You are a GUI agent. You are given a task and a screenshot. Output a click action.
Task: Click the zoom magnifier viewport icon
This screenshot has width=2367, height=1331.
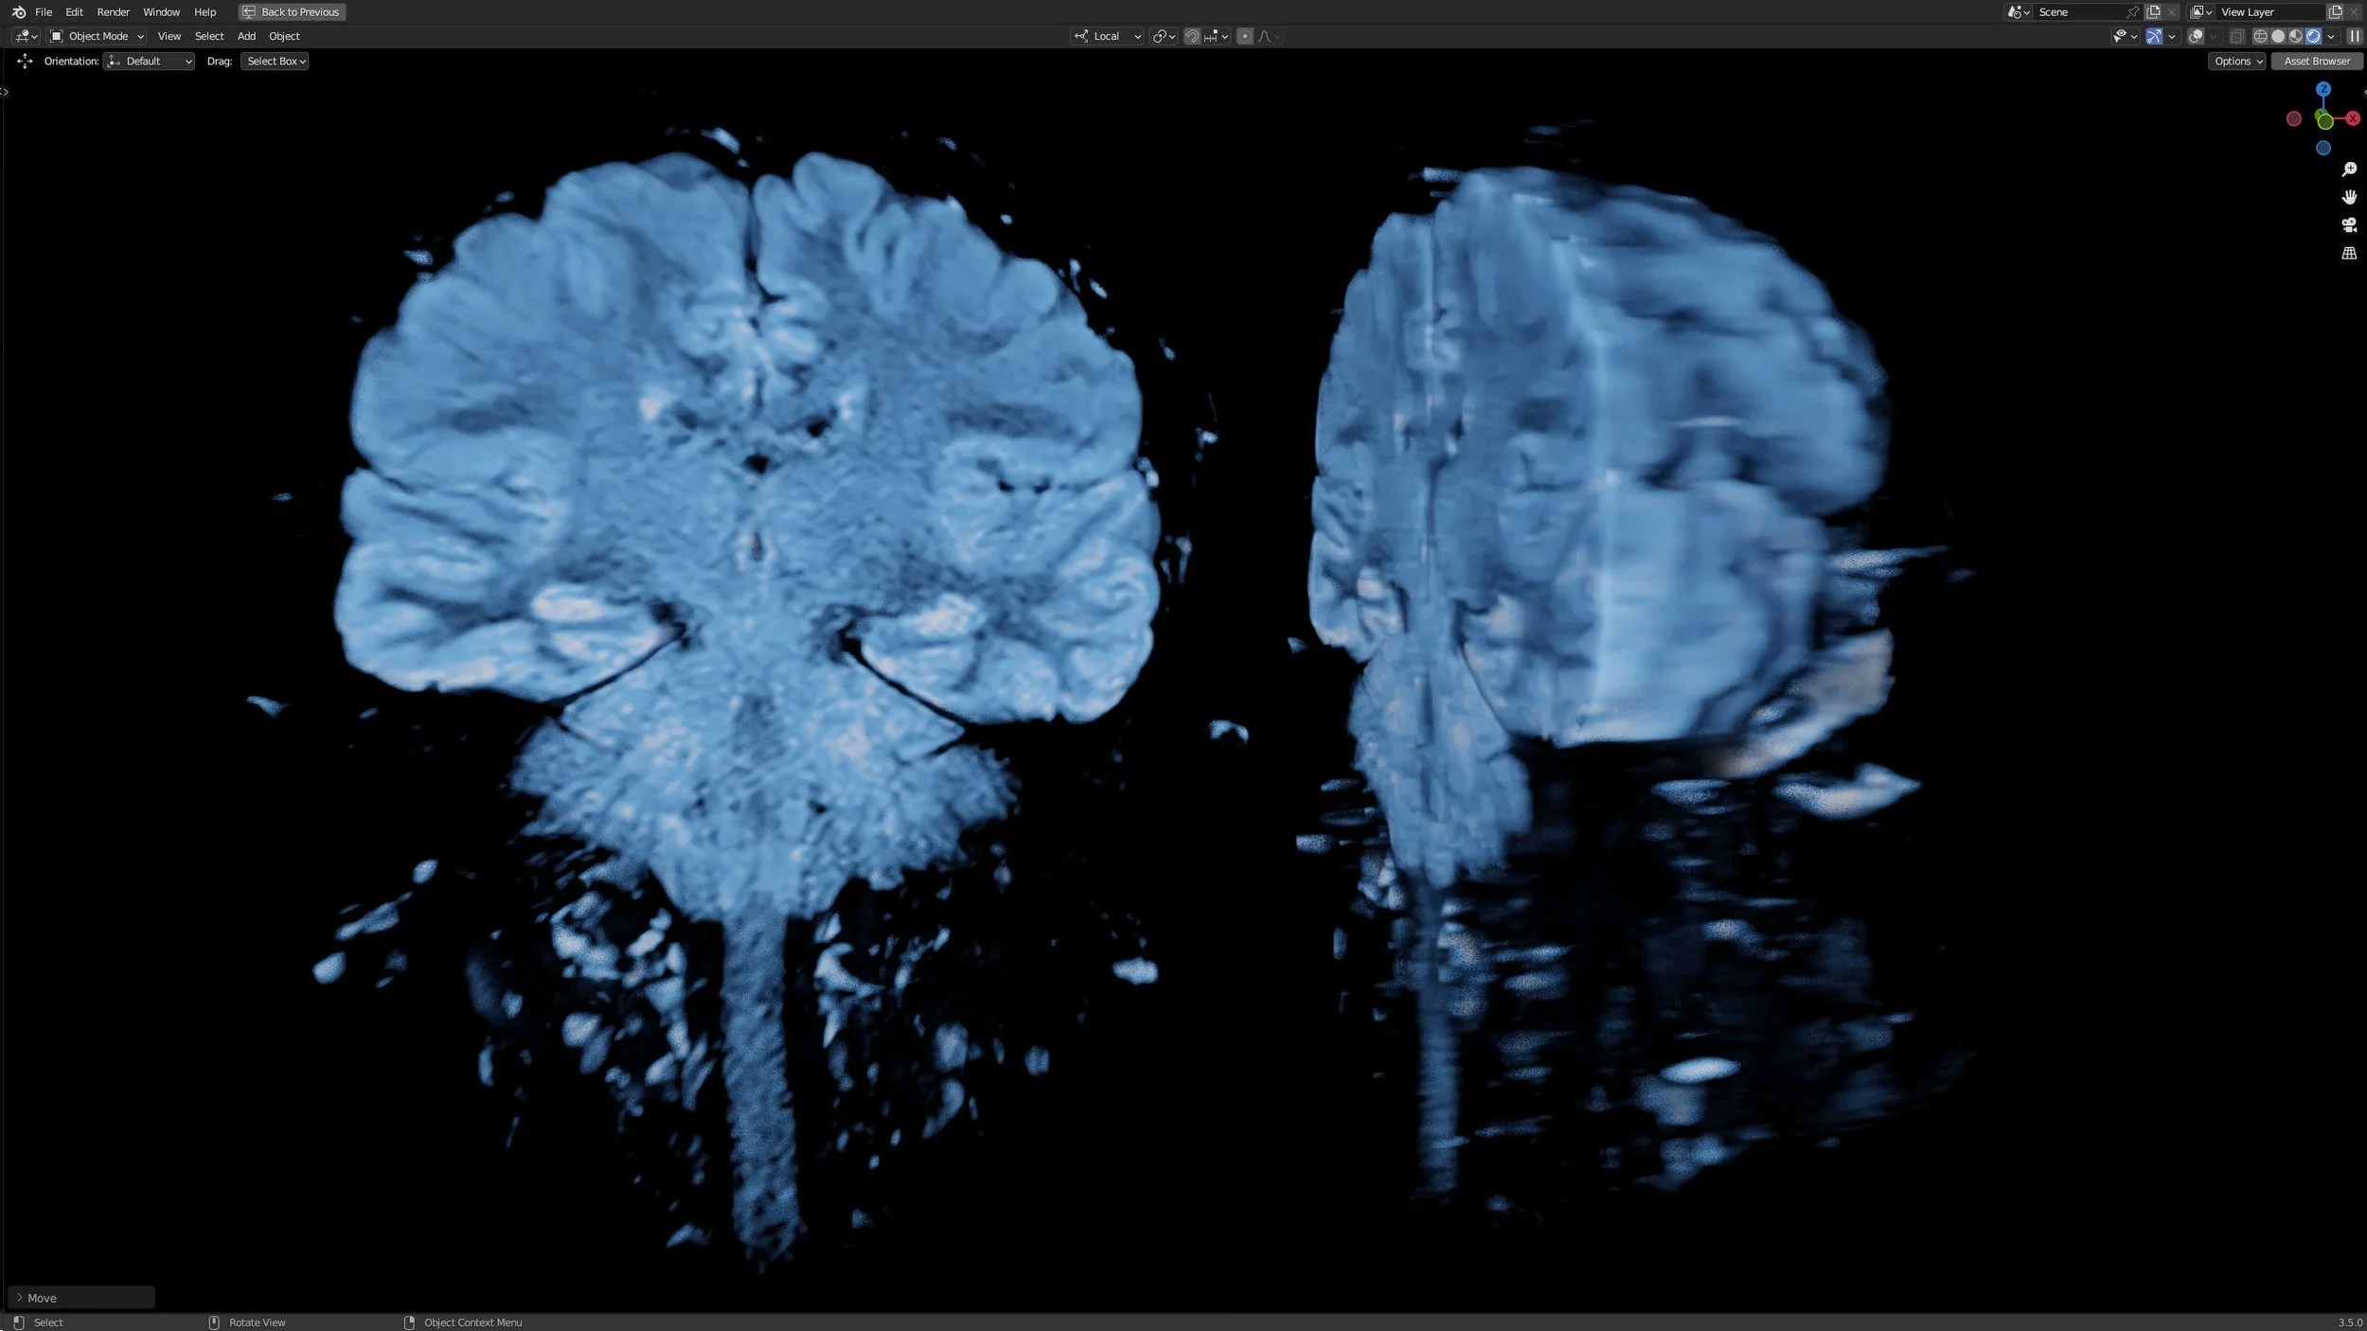click(x=2349, y=169)
